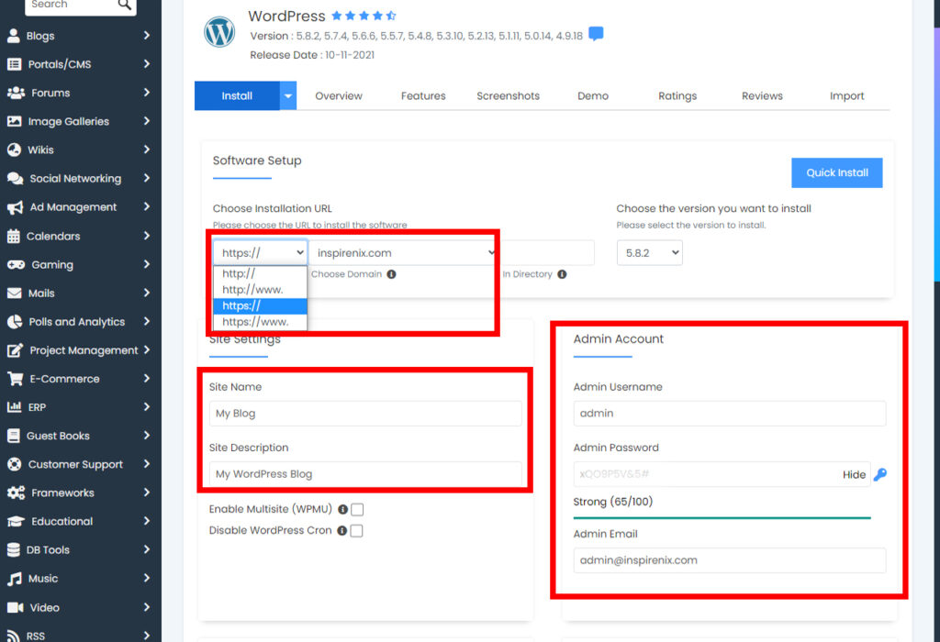Select http://www. protocol option

(260, 290)
